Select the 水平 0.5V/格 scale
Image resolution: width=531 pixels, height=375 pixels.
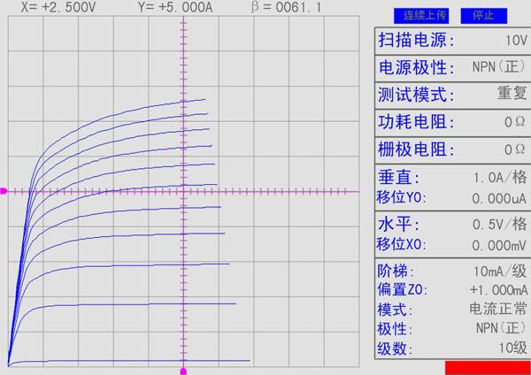coord(452,224)
